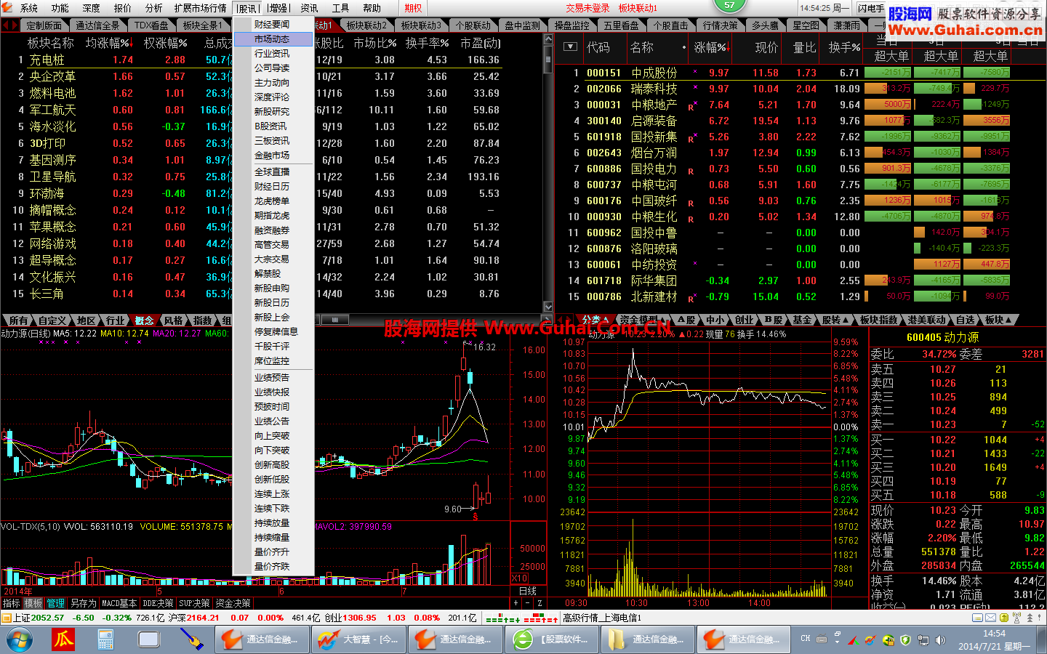Click 交易未登录 login link

(x=587, y=8)
